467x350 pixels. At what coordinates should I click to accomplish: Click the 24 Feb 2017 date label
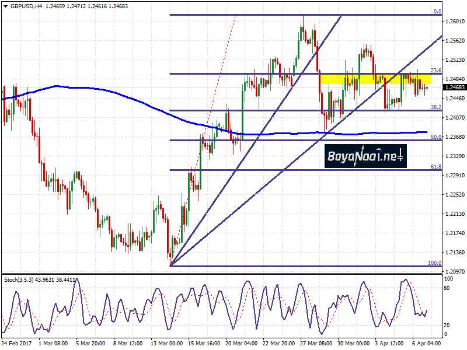pos(19,345)
